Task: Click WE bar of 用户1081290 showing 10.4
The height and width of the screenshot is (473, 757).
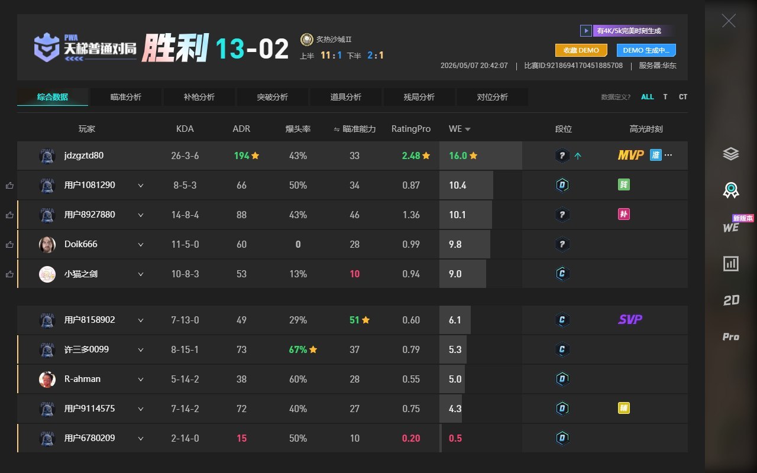Action: pos(466,185)
